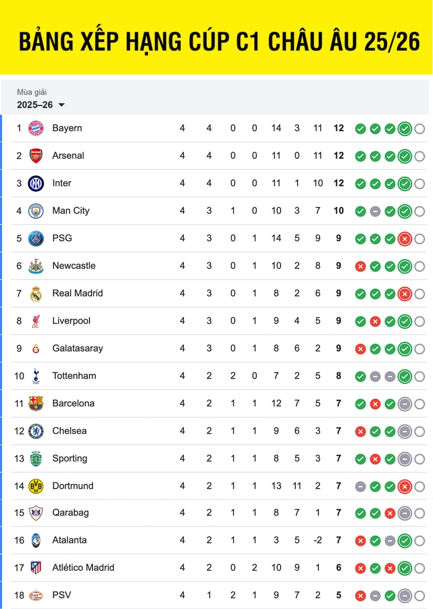Image resolution: width=433 pixels, height=609 pixels.
Task: Click the Bayern club crest
Action: pos(36,128)
